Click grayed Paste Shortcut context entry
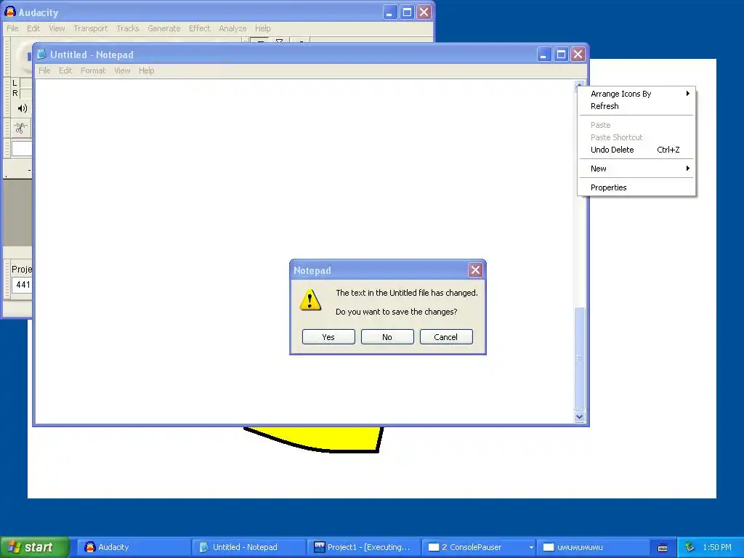Viewport: 744px width, 558px height. point(636,137)
